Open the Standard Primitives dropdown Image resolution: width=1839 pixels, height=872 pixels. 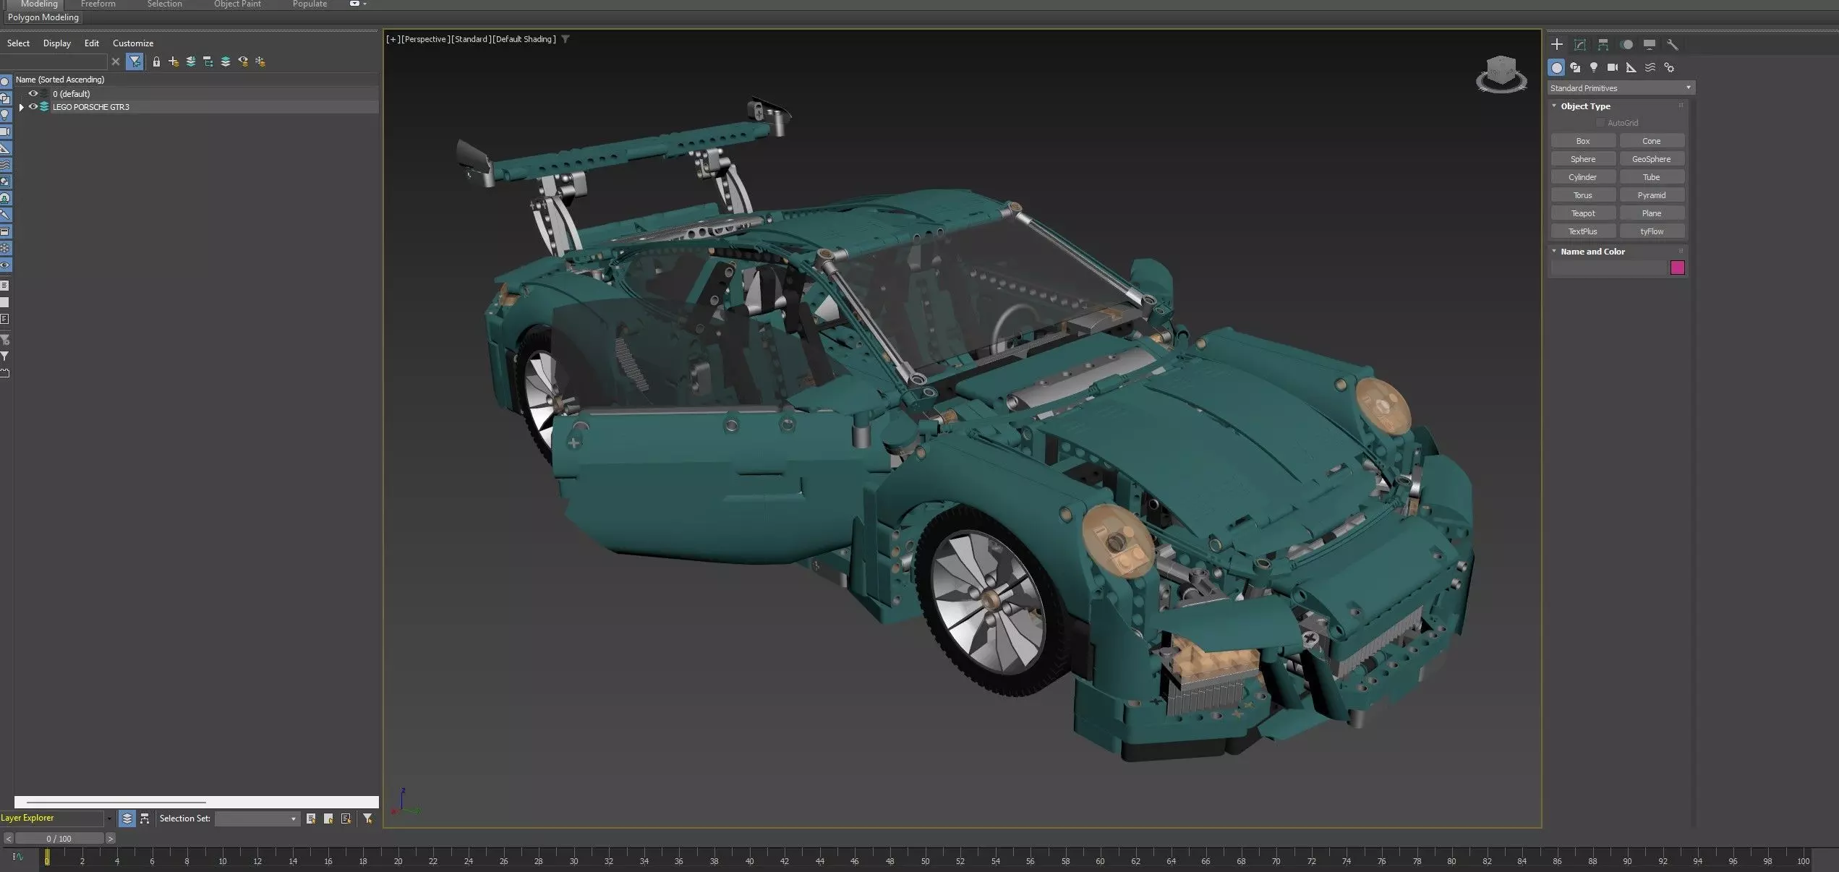(x=1621, y=88)
